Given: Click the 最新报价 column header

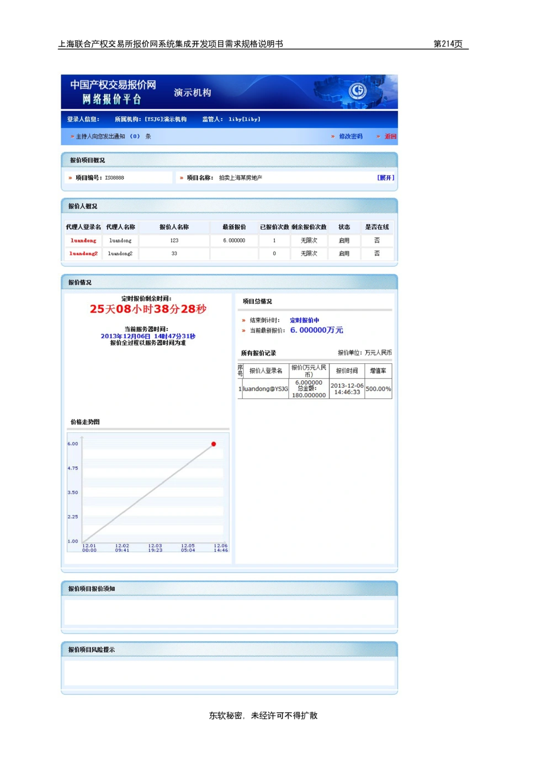Looking at the screenshot, I should tap(234, 227).
